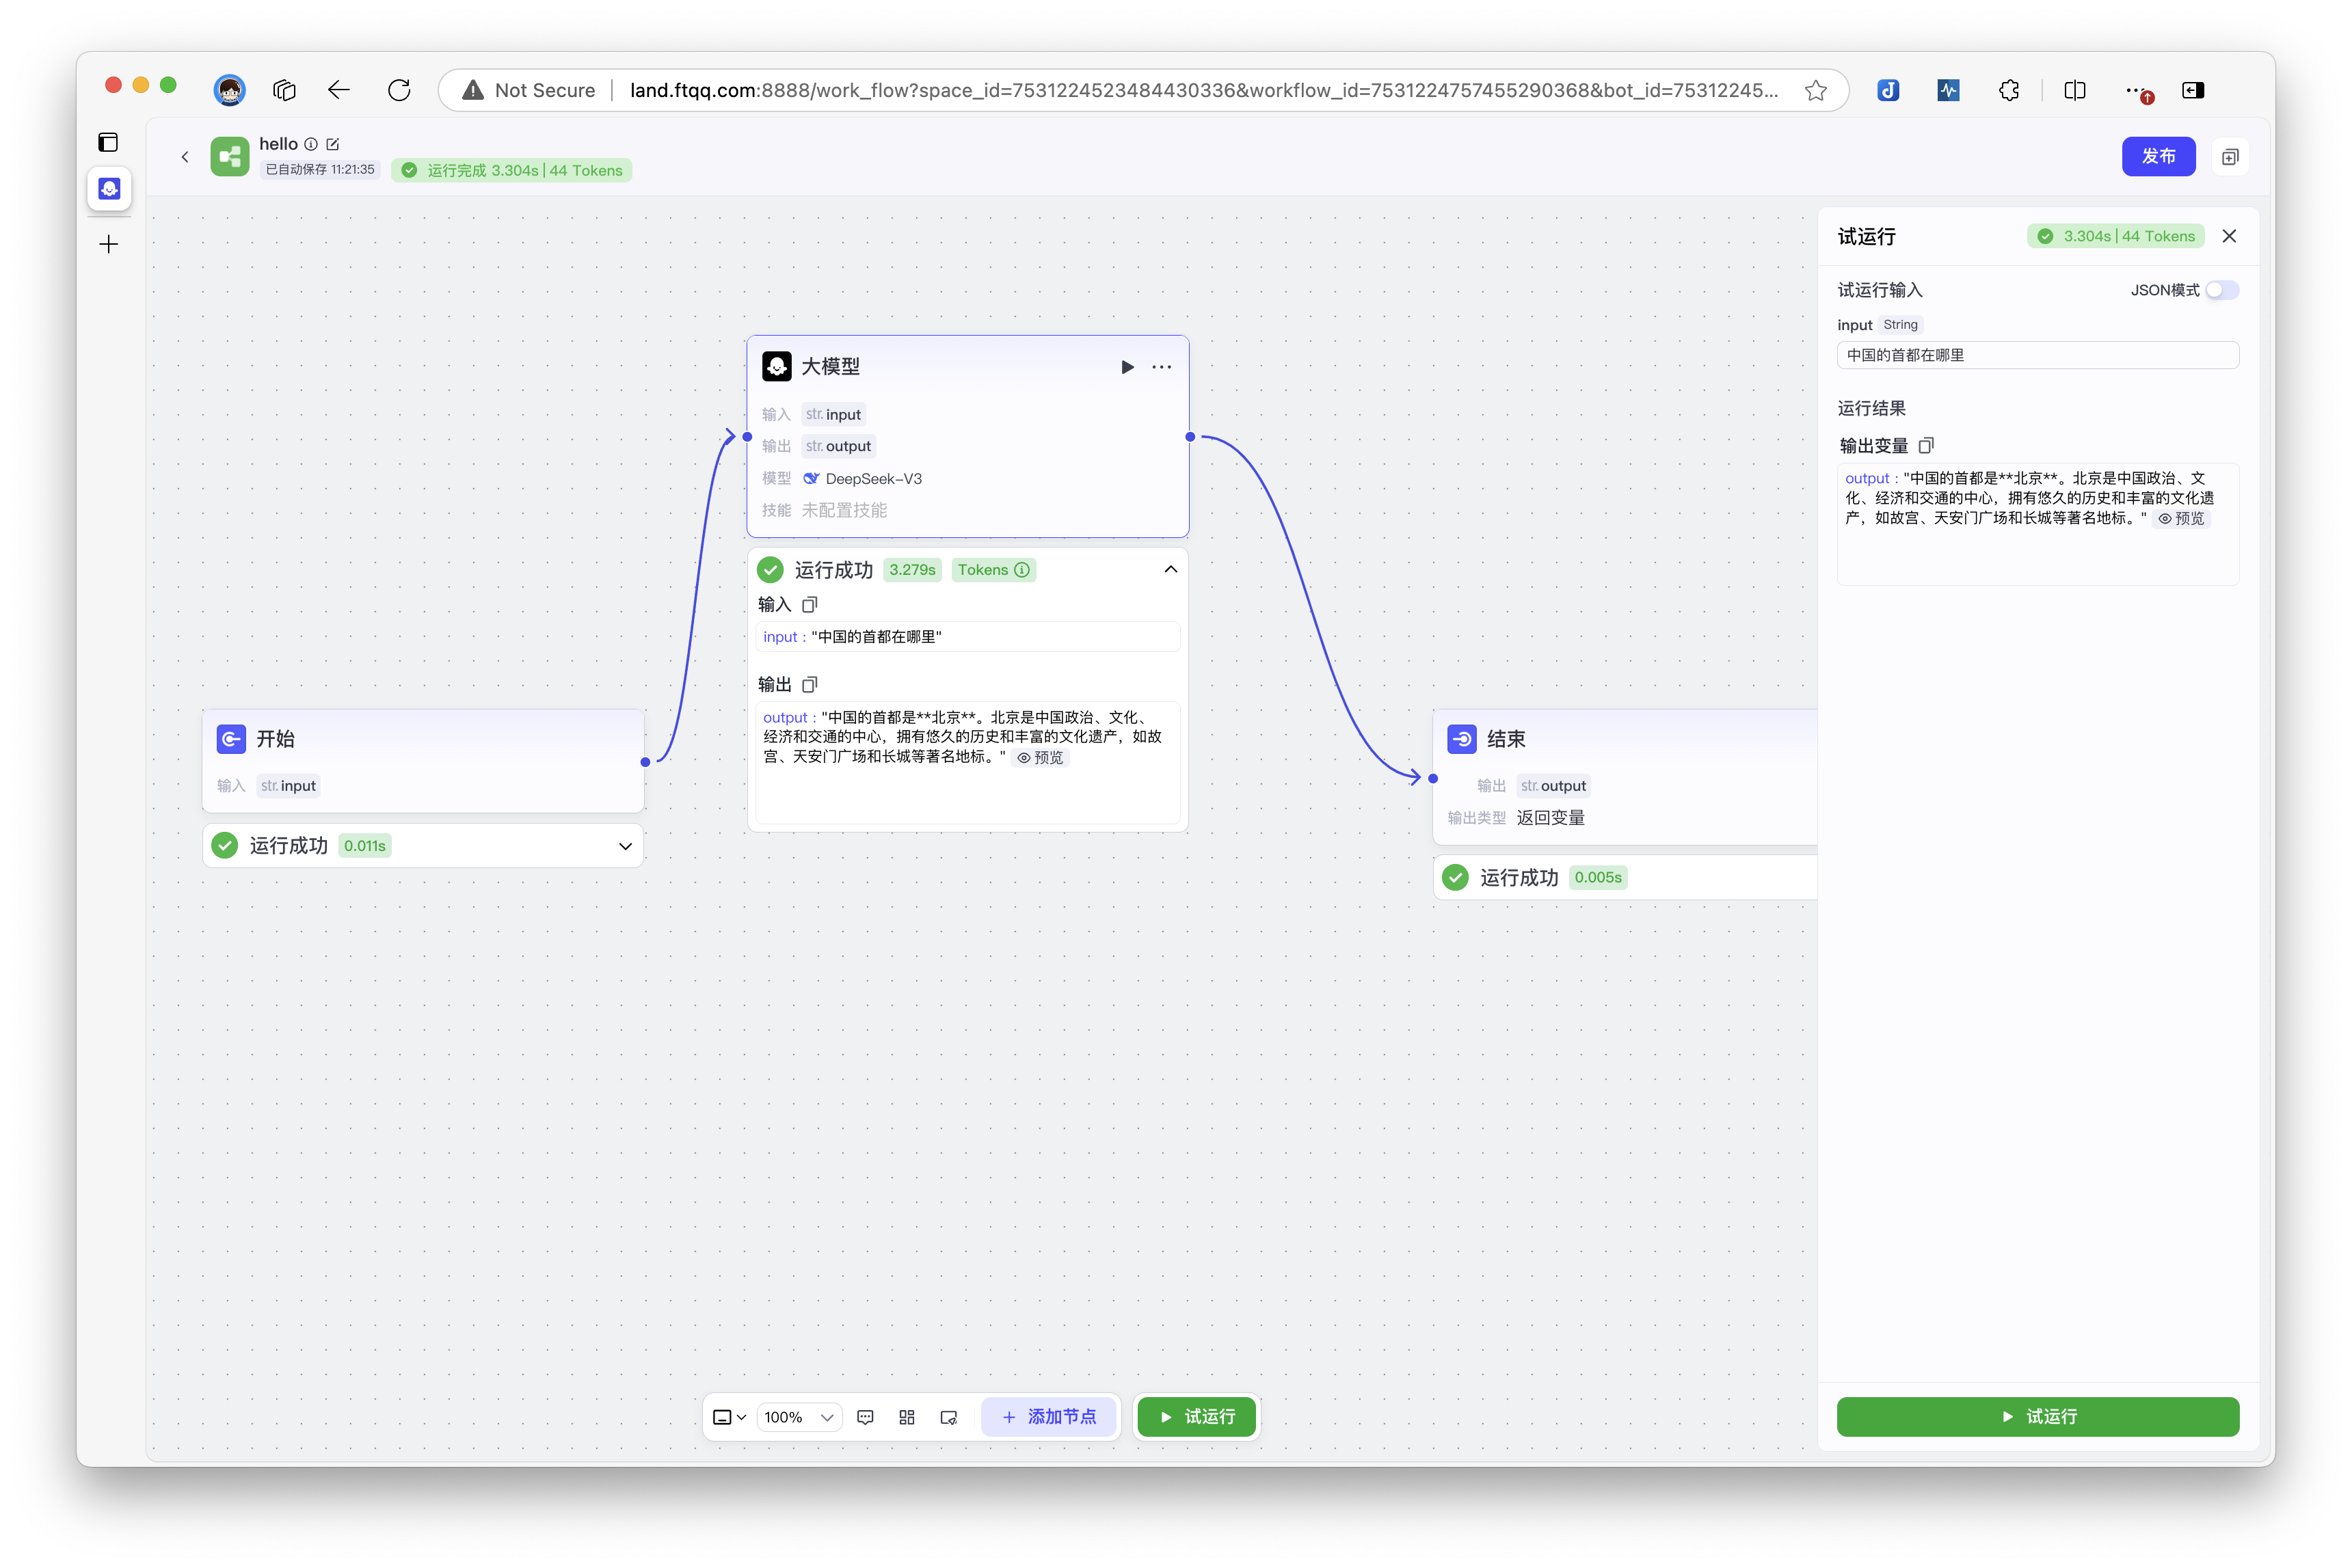Toggle the browser split view icon
This screenshot has width=2352, height=1568.
point(2075,90)
